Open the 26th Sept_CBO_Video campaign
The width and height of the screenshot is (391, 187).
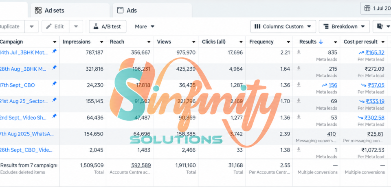pos(26,150)
